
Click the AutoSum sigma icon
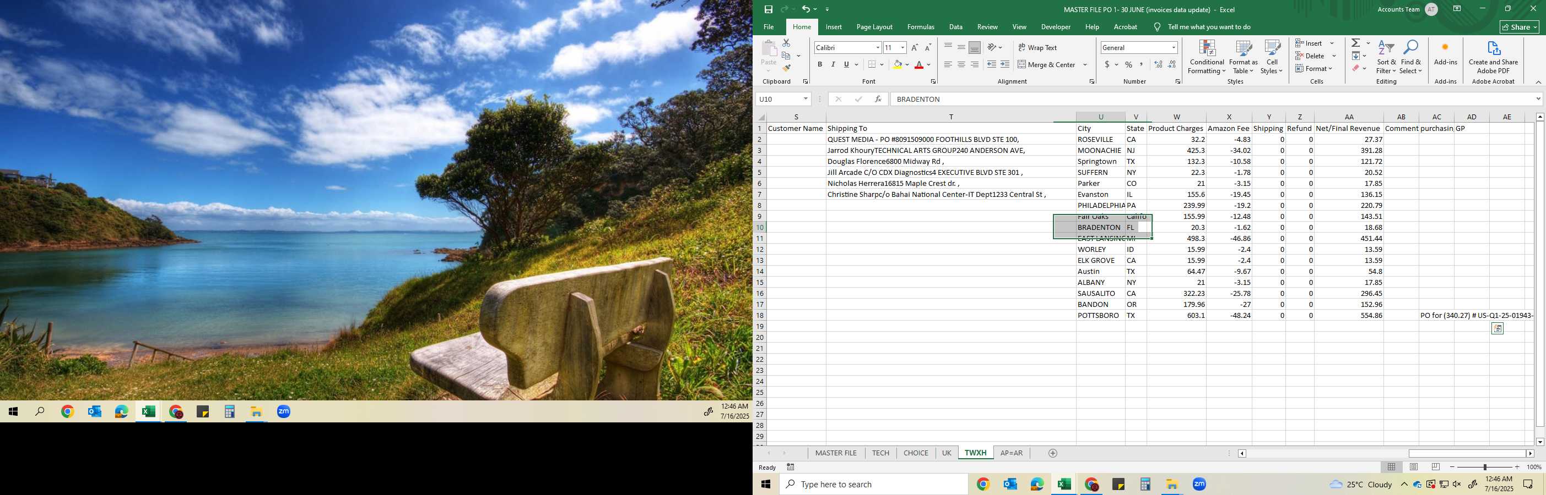(x=1356, y=42)
